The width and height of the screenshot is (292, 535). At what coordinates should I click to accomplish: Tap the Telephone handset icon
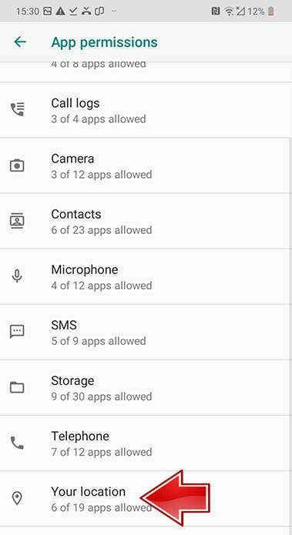click(x=17, y=443)
